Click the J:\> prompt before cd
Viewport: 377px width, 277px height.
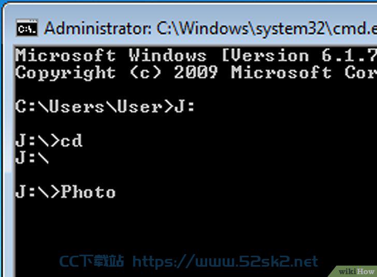point(37,141)
